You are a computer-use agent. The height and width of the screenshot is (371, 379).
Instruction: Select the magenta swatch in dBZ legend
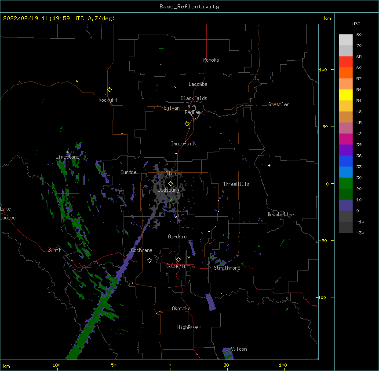(x=346, y=139)
